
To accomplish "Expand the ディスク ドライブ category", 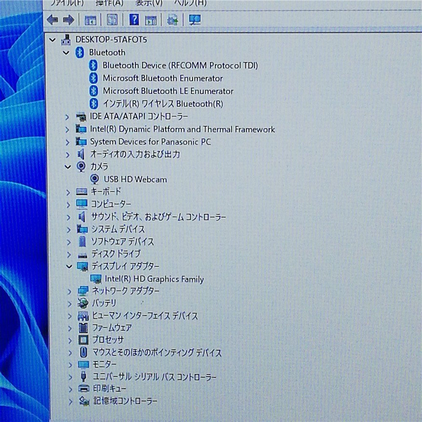I will 69,254.
